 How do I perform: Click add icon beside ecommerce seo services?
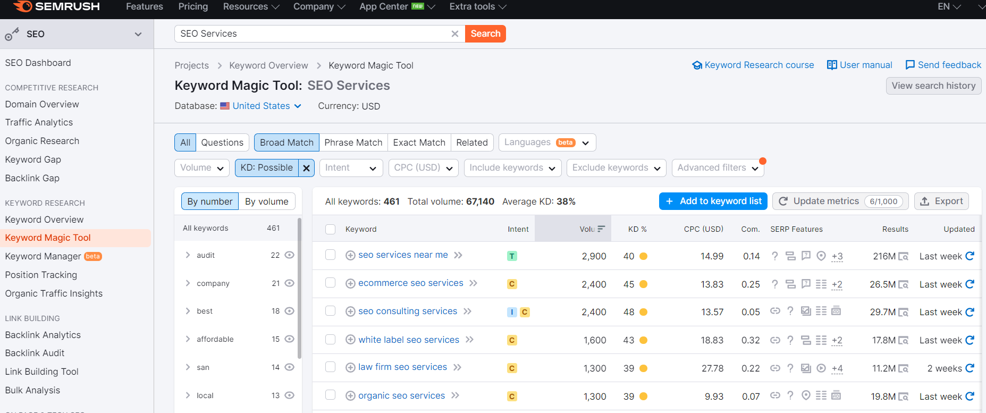(350, 284)
